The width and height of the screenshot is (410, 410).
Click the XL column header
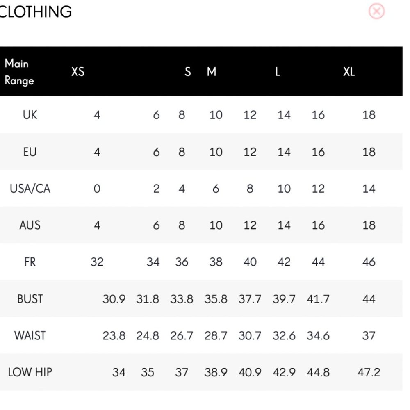pos(349,72)
